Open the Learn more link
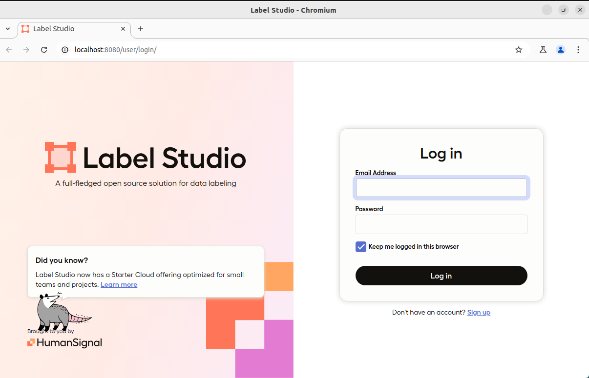 [x=119, y=284]
